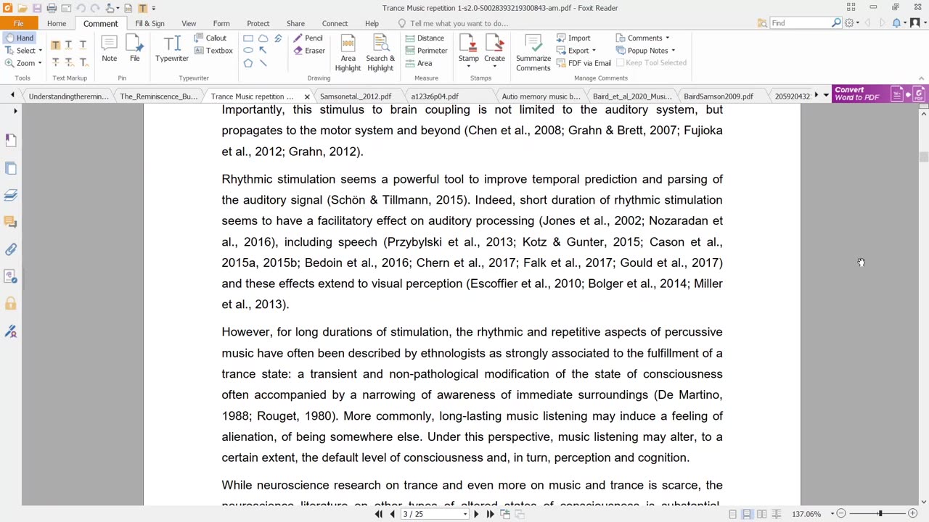Click Convert Word to PDF banner
Image resolution: width=929 pixels, height=522 pixels.
880,94
